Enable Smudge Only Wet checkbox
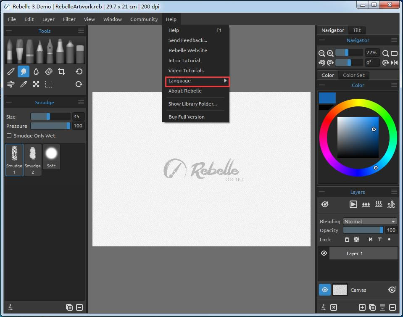 click(9, 135)
